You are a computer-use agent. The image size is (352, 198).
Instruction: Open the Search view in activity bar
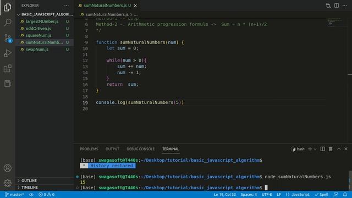point(7,22)
